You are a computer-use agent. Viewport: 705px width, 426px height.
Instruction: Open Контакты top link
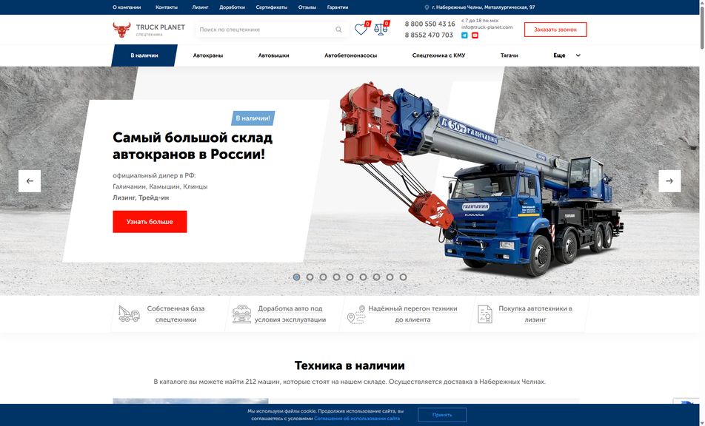[x=167, y=7]
